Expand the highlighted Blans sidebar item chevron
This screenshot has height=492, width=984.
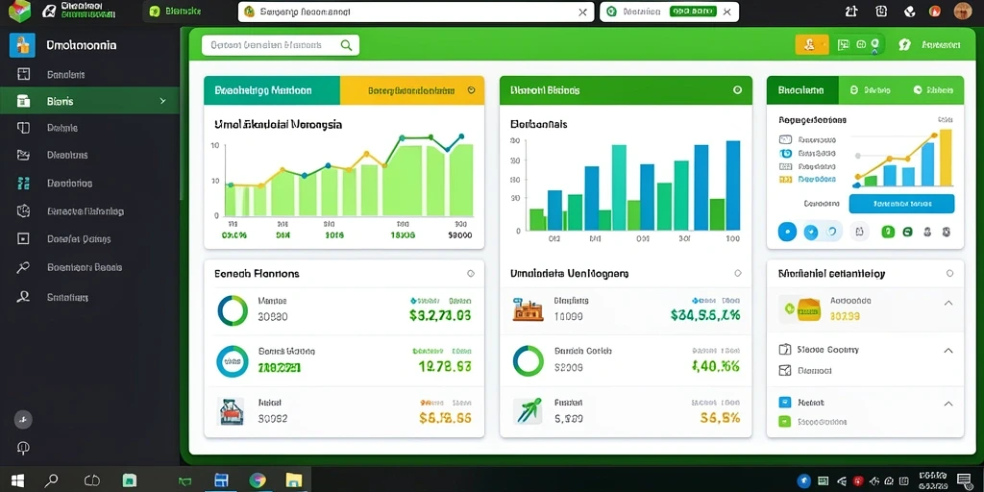tap(163, 101)
